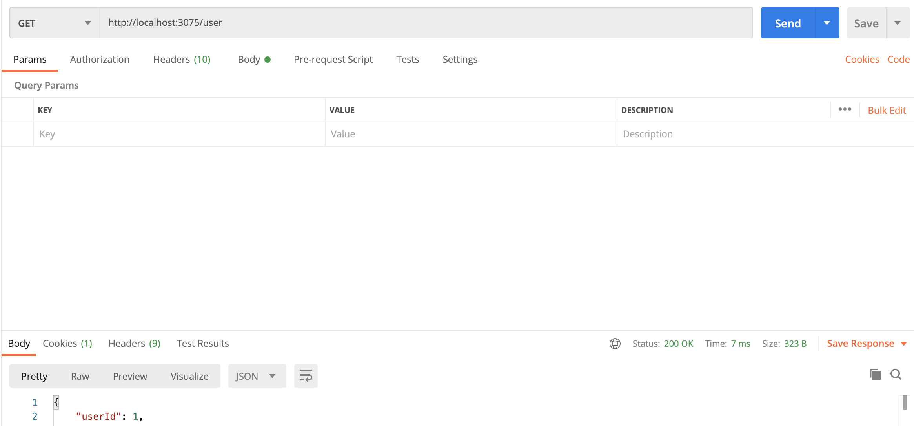Select the Visualize response view
Image resolution: width=914 pixels, height=426 pixels.
point(189,376)
